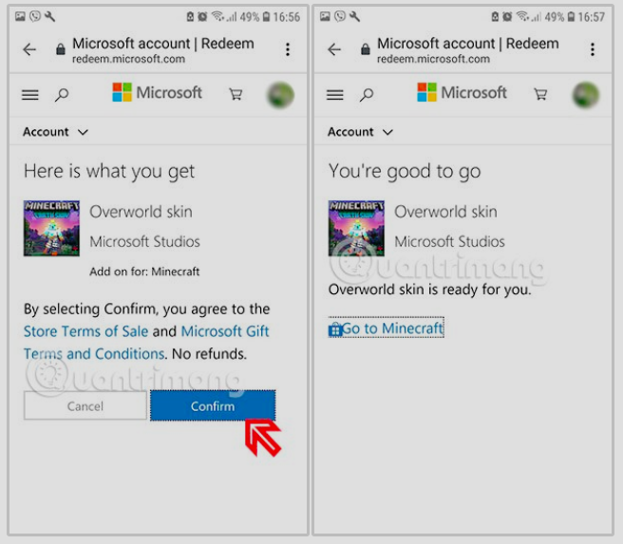The image size is (623, 544).
Task: Click the Microsoft logo on right page
Action: [x=463, y=92]
